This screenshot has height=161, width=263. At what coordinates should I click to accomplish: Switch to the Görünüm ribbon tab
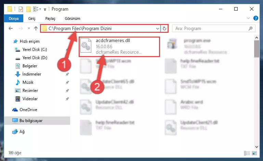tap(73, 18)
